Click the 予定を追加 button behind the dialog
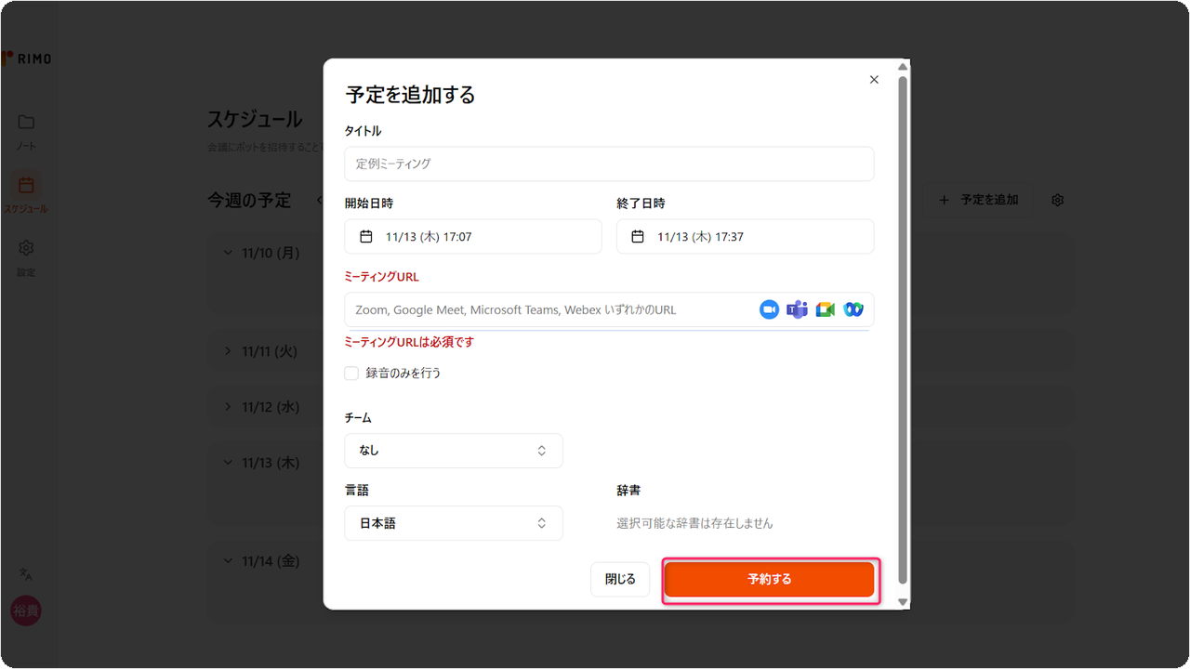This screenshot has height=669, width=1190. (978, 200)
